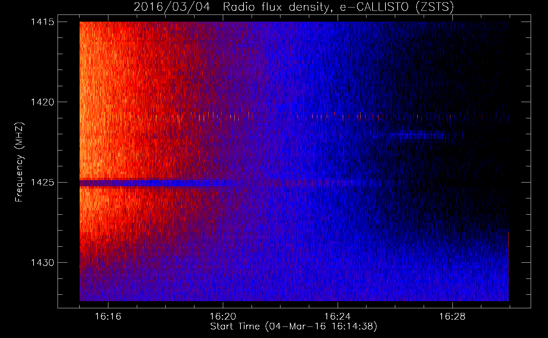Image resolution: width=548 pixels, height=338 pixels.
Task: Click the '16:28' time axis label
Action: click(x=452, y=317)
